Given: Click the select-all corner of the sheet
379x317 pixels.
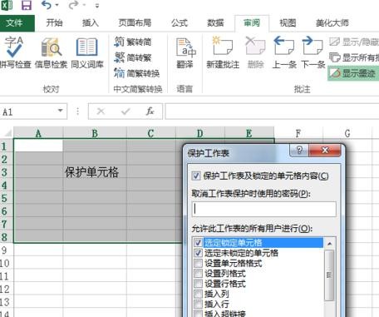Looking at the screenshot, I should point(7,133).
